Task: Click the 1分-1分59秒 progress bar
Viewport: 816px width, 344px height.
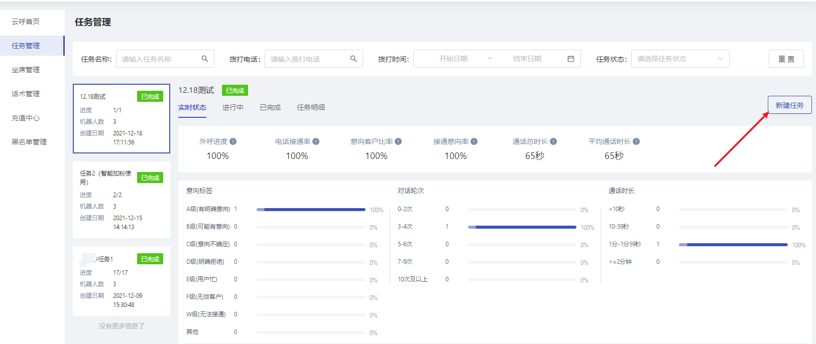Action: pyautogui.click(x=733, y=245)
